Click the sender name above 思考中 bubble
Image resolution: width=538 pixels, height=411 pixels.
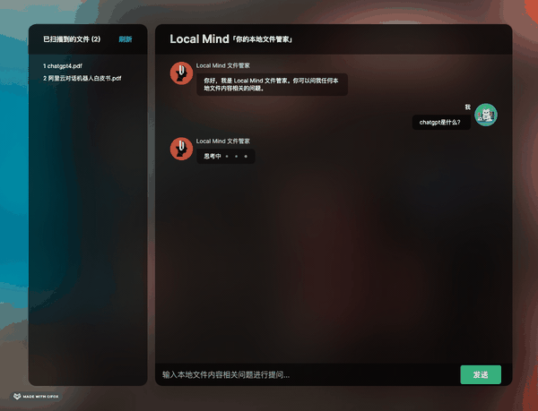pyautogui.click(x=223, y=141)
